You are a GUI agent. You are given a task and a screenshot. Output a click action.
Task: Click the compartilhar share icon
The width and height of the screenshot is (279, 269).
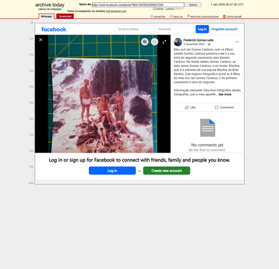(152, 17)
